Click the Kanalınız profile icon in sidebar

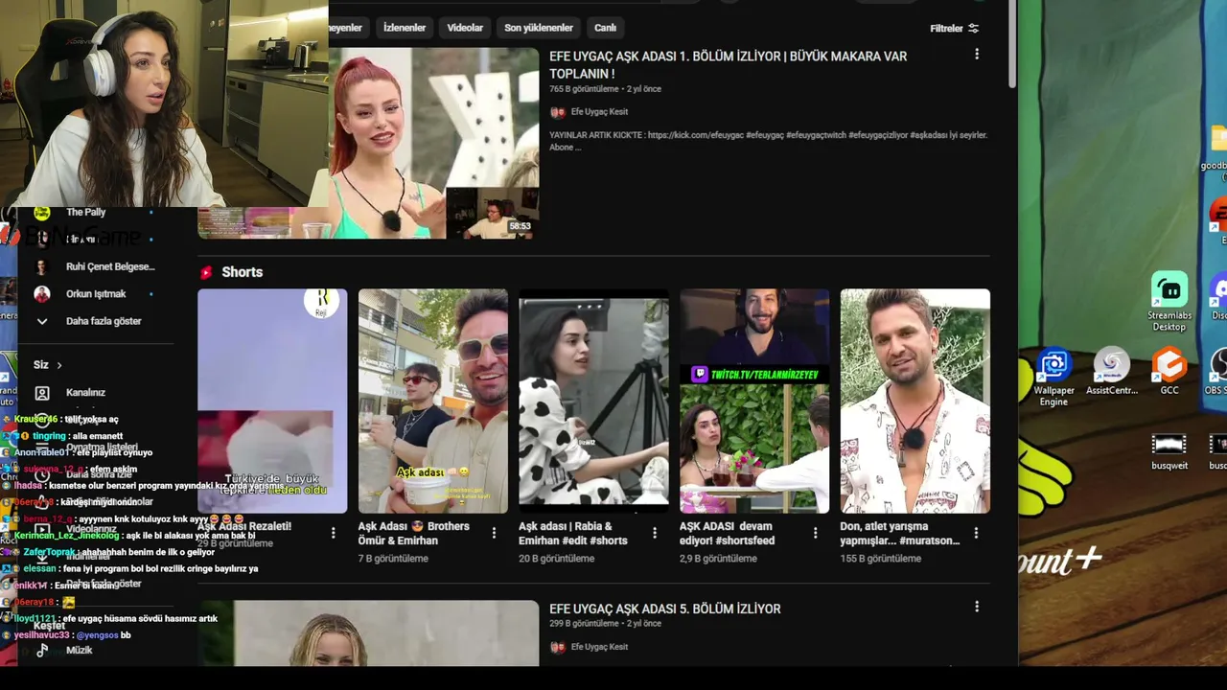point(42,393)
